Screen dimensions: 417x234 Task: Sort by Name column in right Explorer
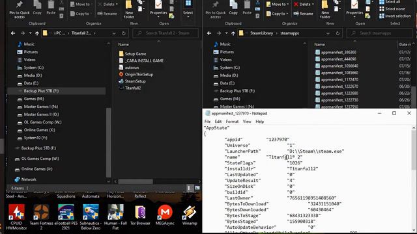click(x=319, y=44)
